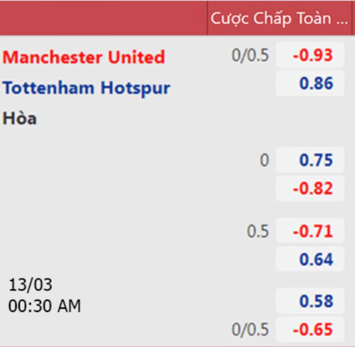Viewport: 355px width, 347px height.
Task: Pick the 0.75 odds value
Action: click(310, 160)
